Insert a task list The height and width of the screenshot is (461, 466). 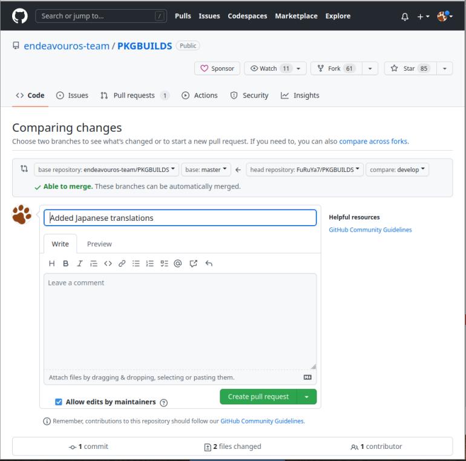click(164, 263)
